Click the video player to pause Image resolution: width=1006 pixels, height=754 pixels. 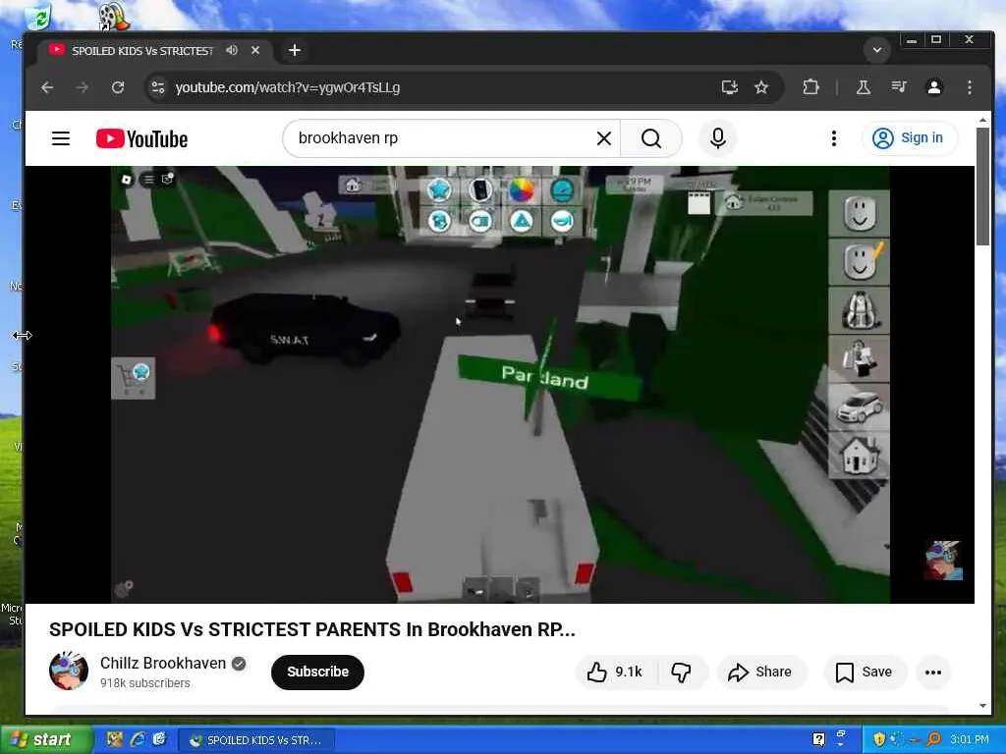(x=500, y=385)
